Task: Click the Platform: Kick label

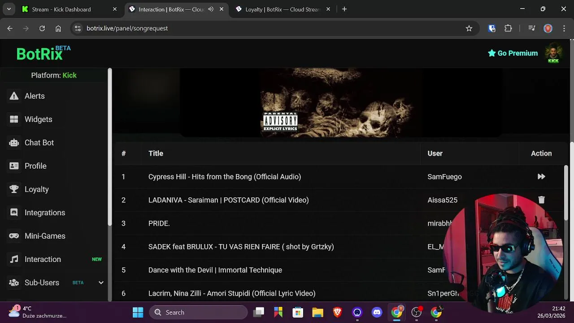Action: (54, 75)
